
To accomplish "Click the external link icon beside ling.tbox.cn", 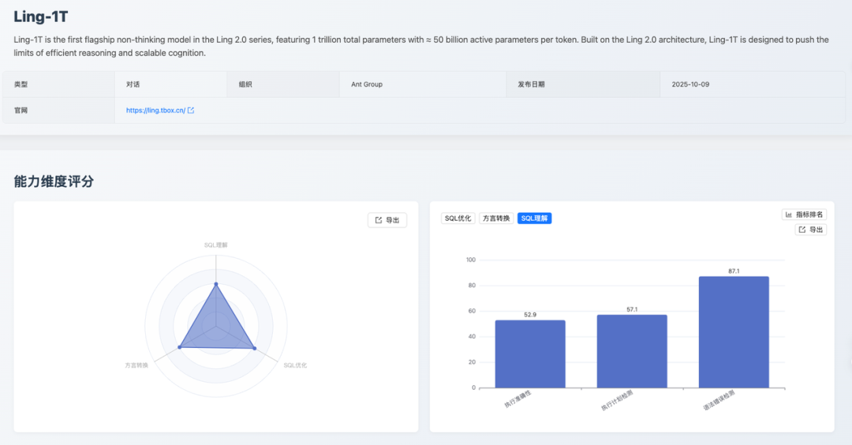I will [x=191, y=110].
